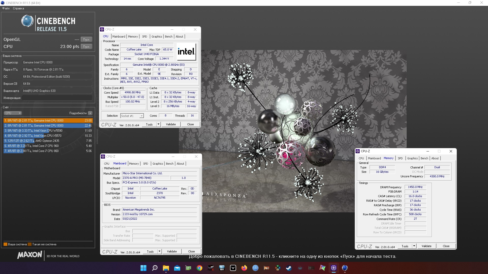This screenshot has width=488, height=274.
Task: Switch to Bench tab in top CPU-Z window
Action: tap(169, 37)
